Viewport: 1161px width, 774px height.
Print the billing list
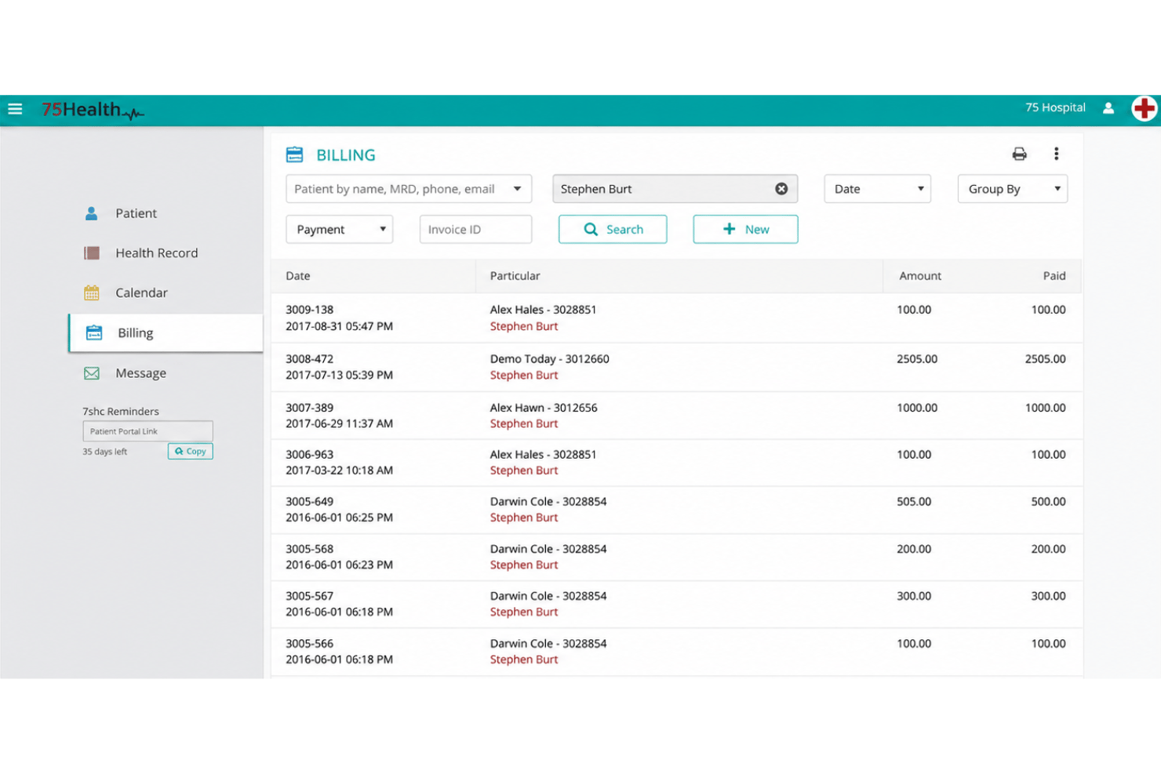click(1019, 154)
